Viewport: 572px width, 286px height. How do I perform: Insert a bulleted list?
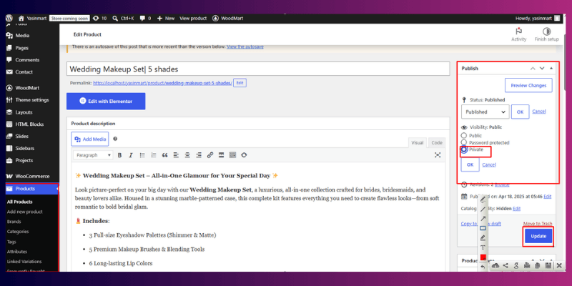point(142,155)
